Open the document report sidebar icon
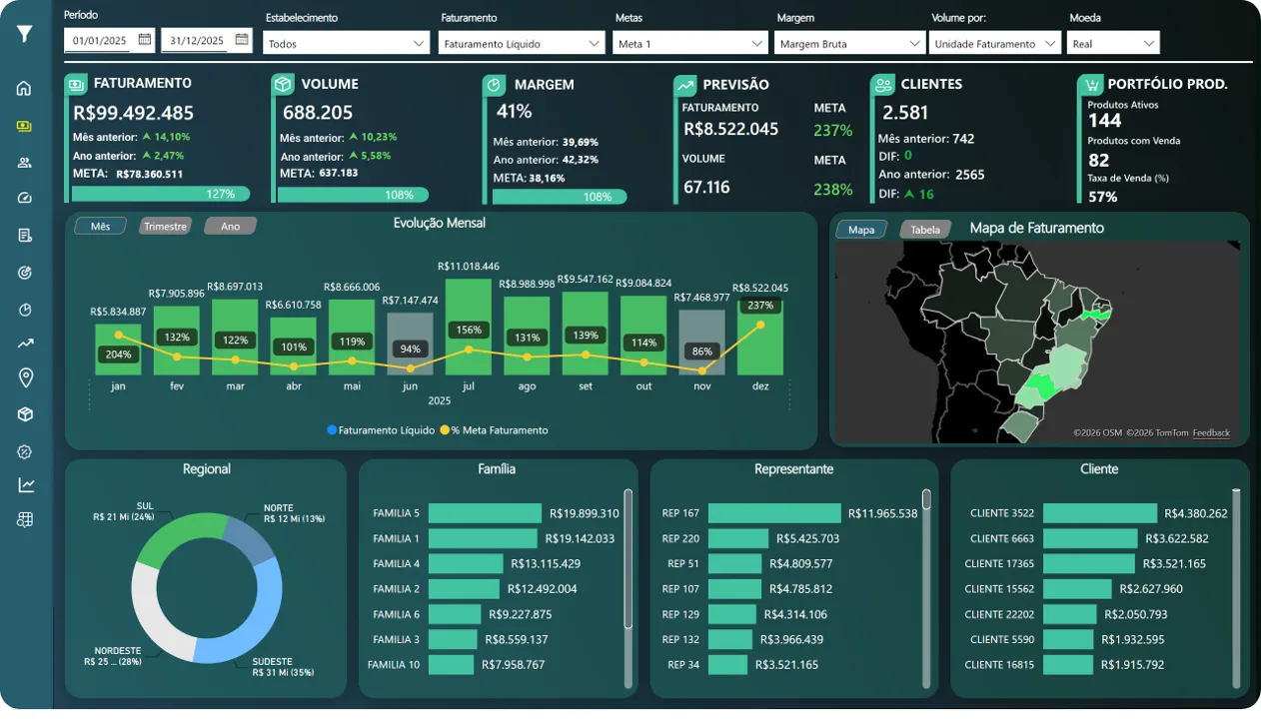This screenshot has height=719, width=1261. tap(25, 236)
